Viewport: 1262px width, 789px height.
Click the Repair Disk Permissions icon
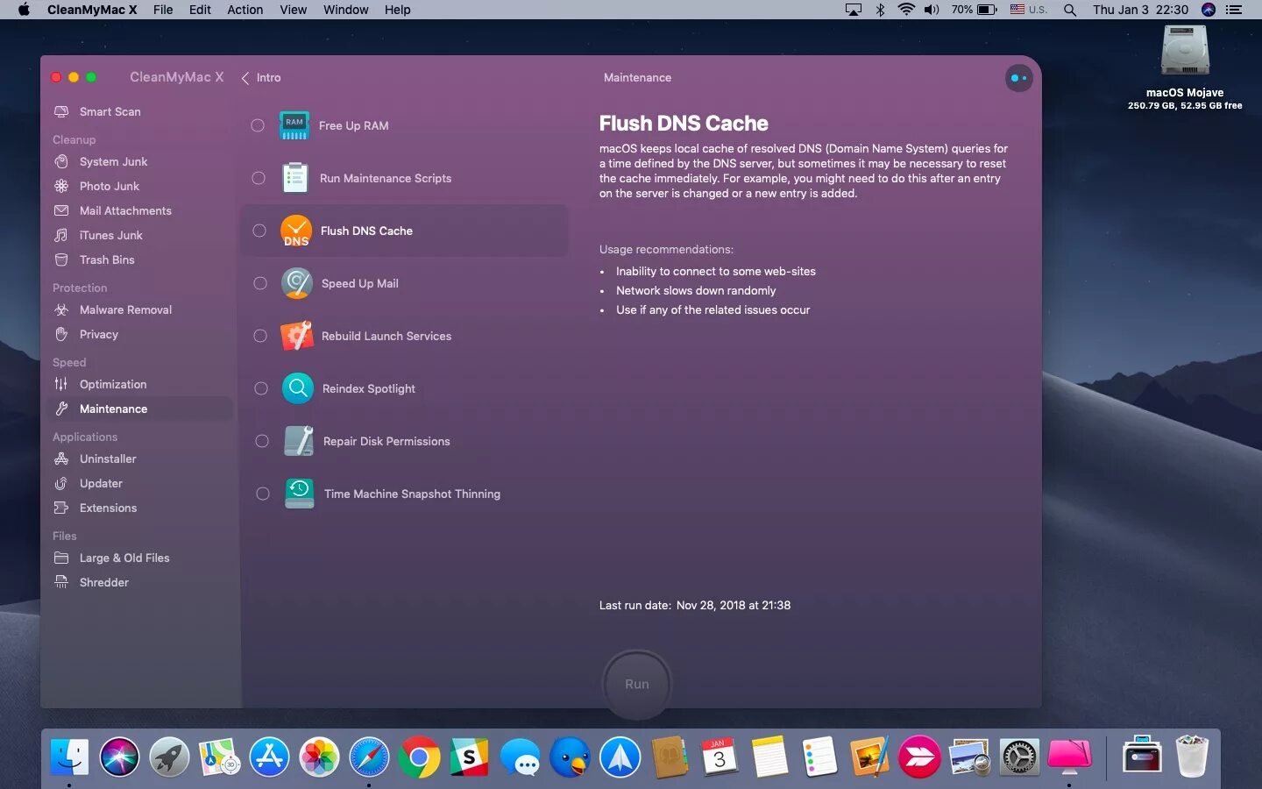coord(299,441)
